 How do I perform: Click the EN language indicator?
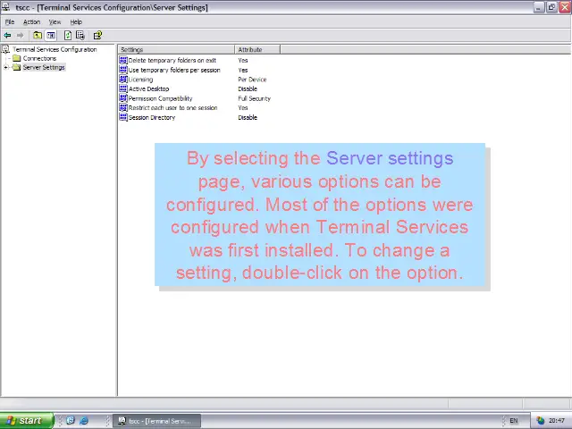pos(514,421)
